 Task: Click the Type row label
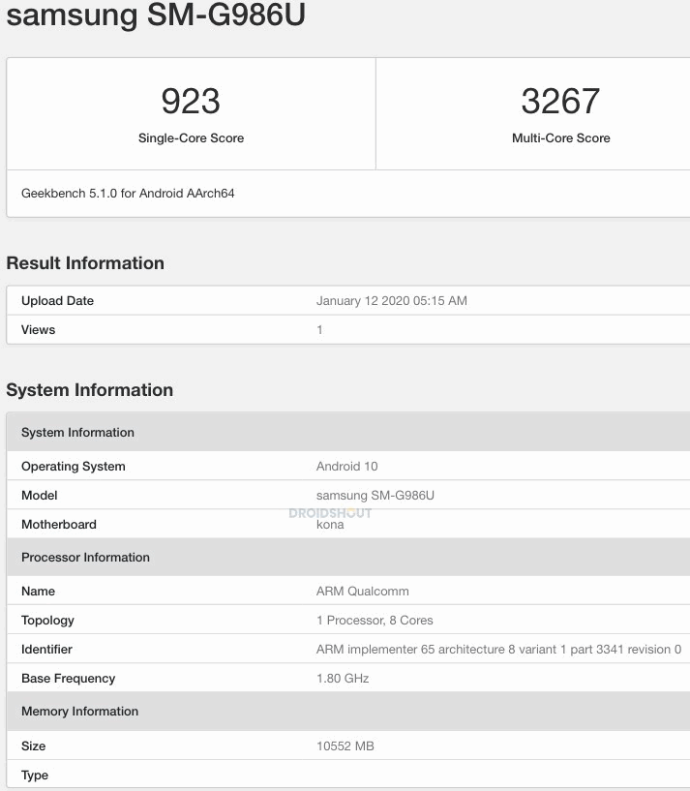35,776
